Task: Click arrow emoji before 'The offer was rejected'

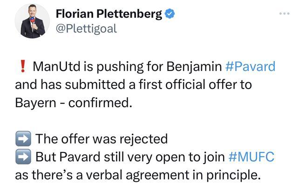Action: 23,138
